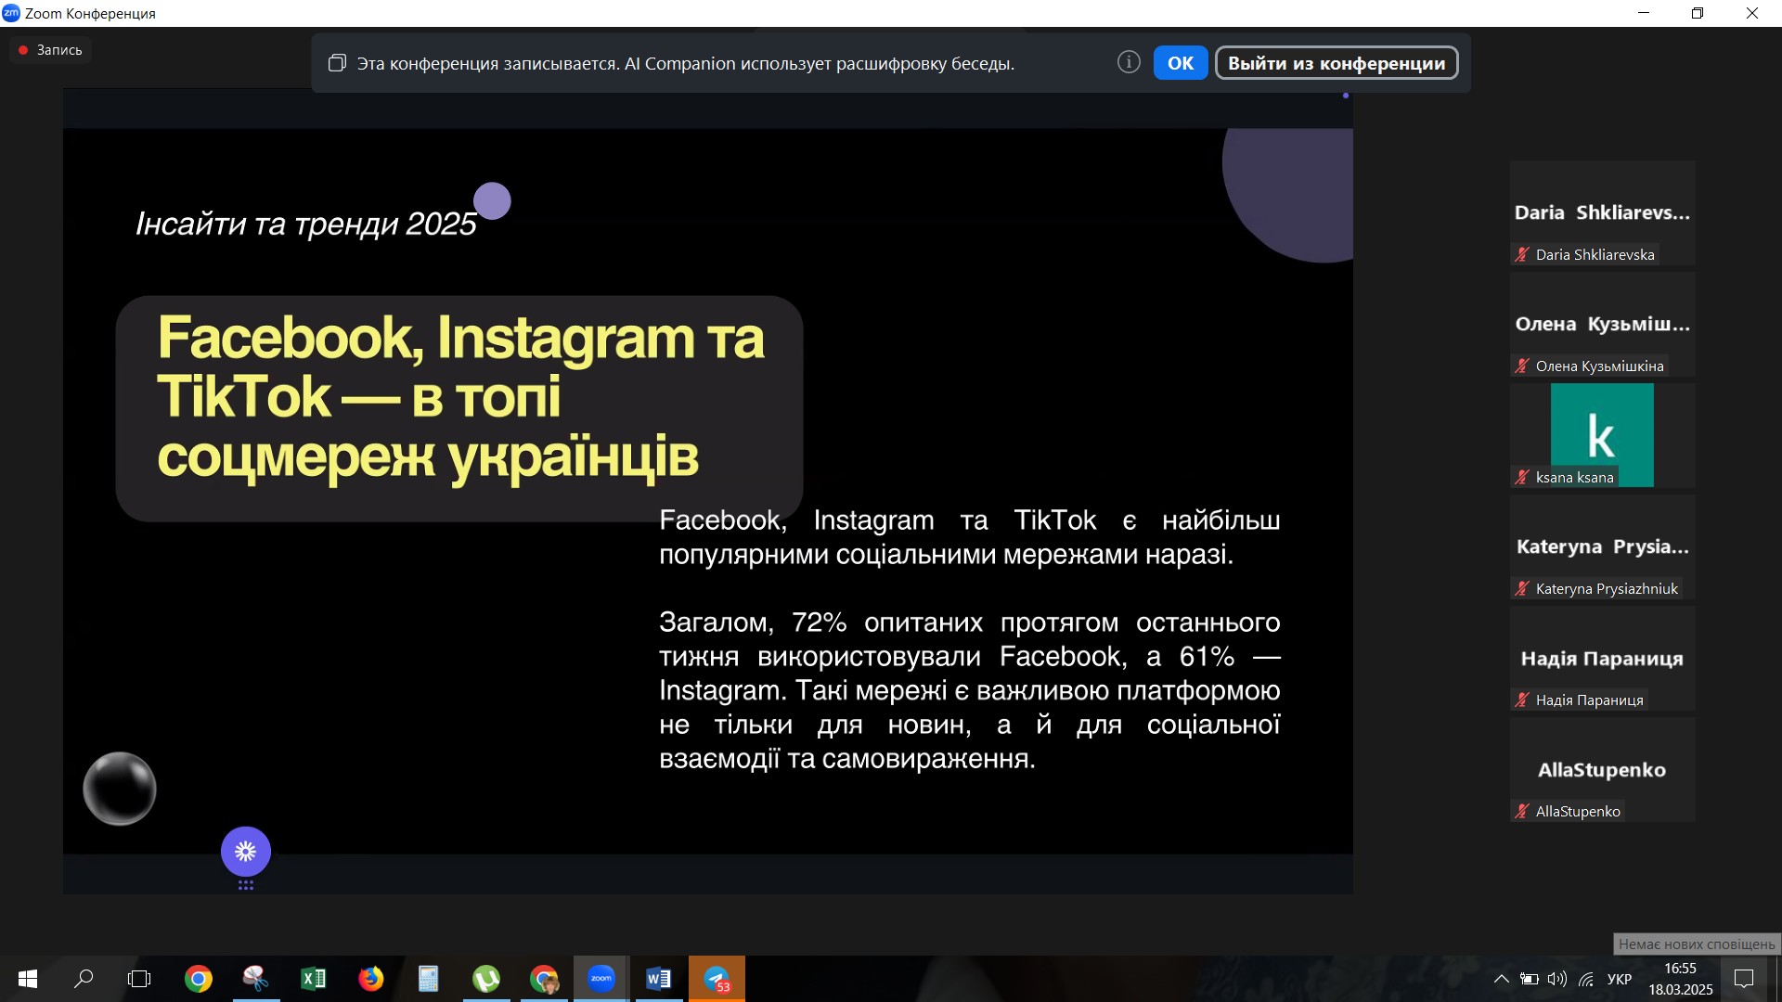Click the drag dots under sparkle button
The image size is (1782, 1002).
(x=246, y=886)
